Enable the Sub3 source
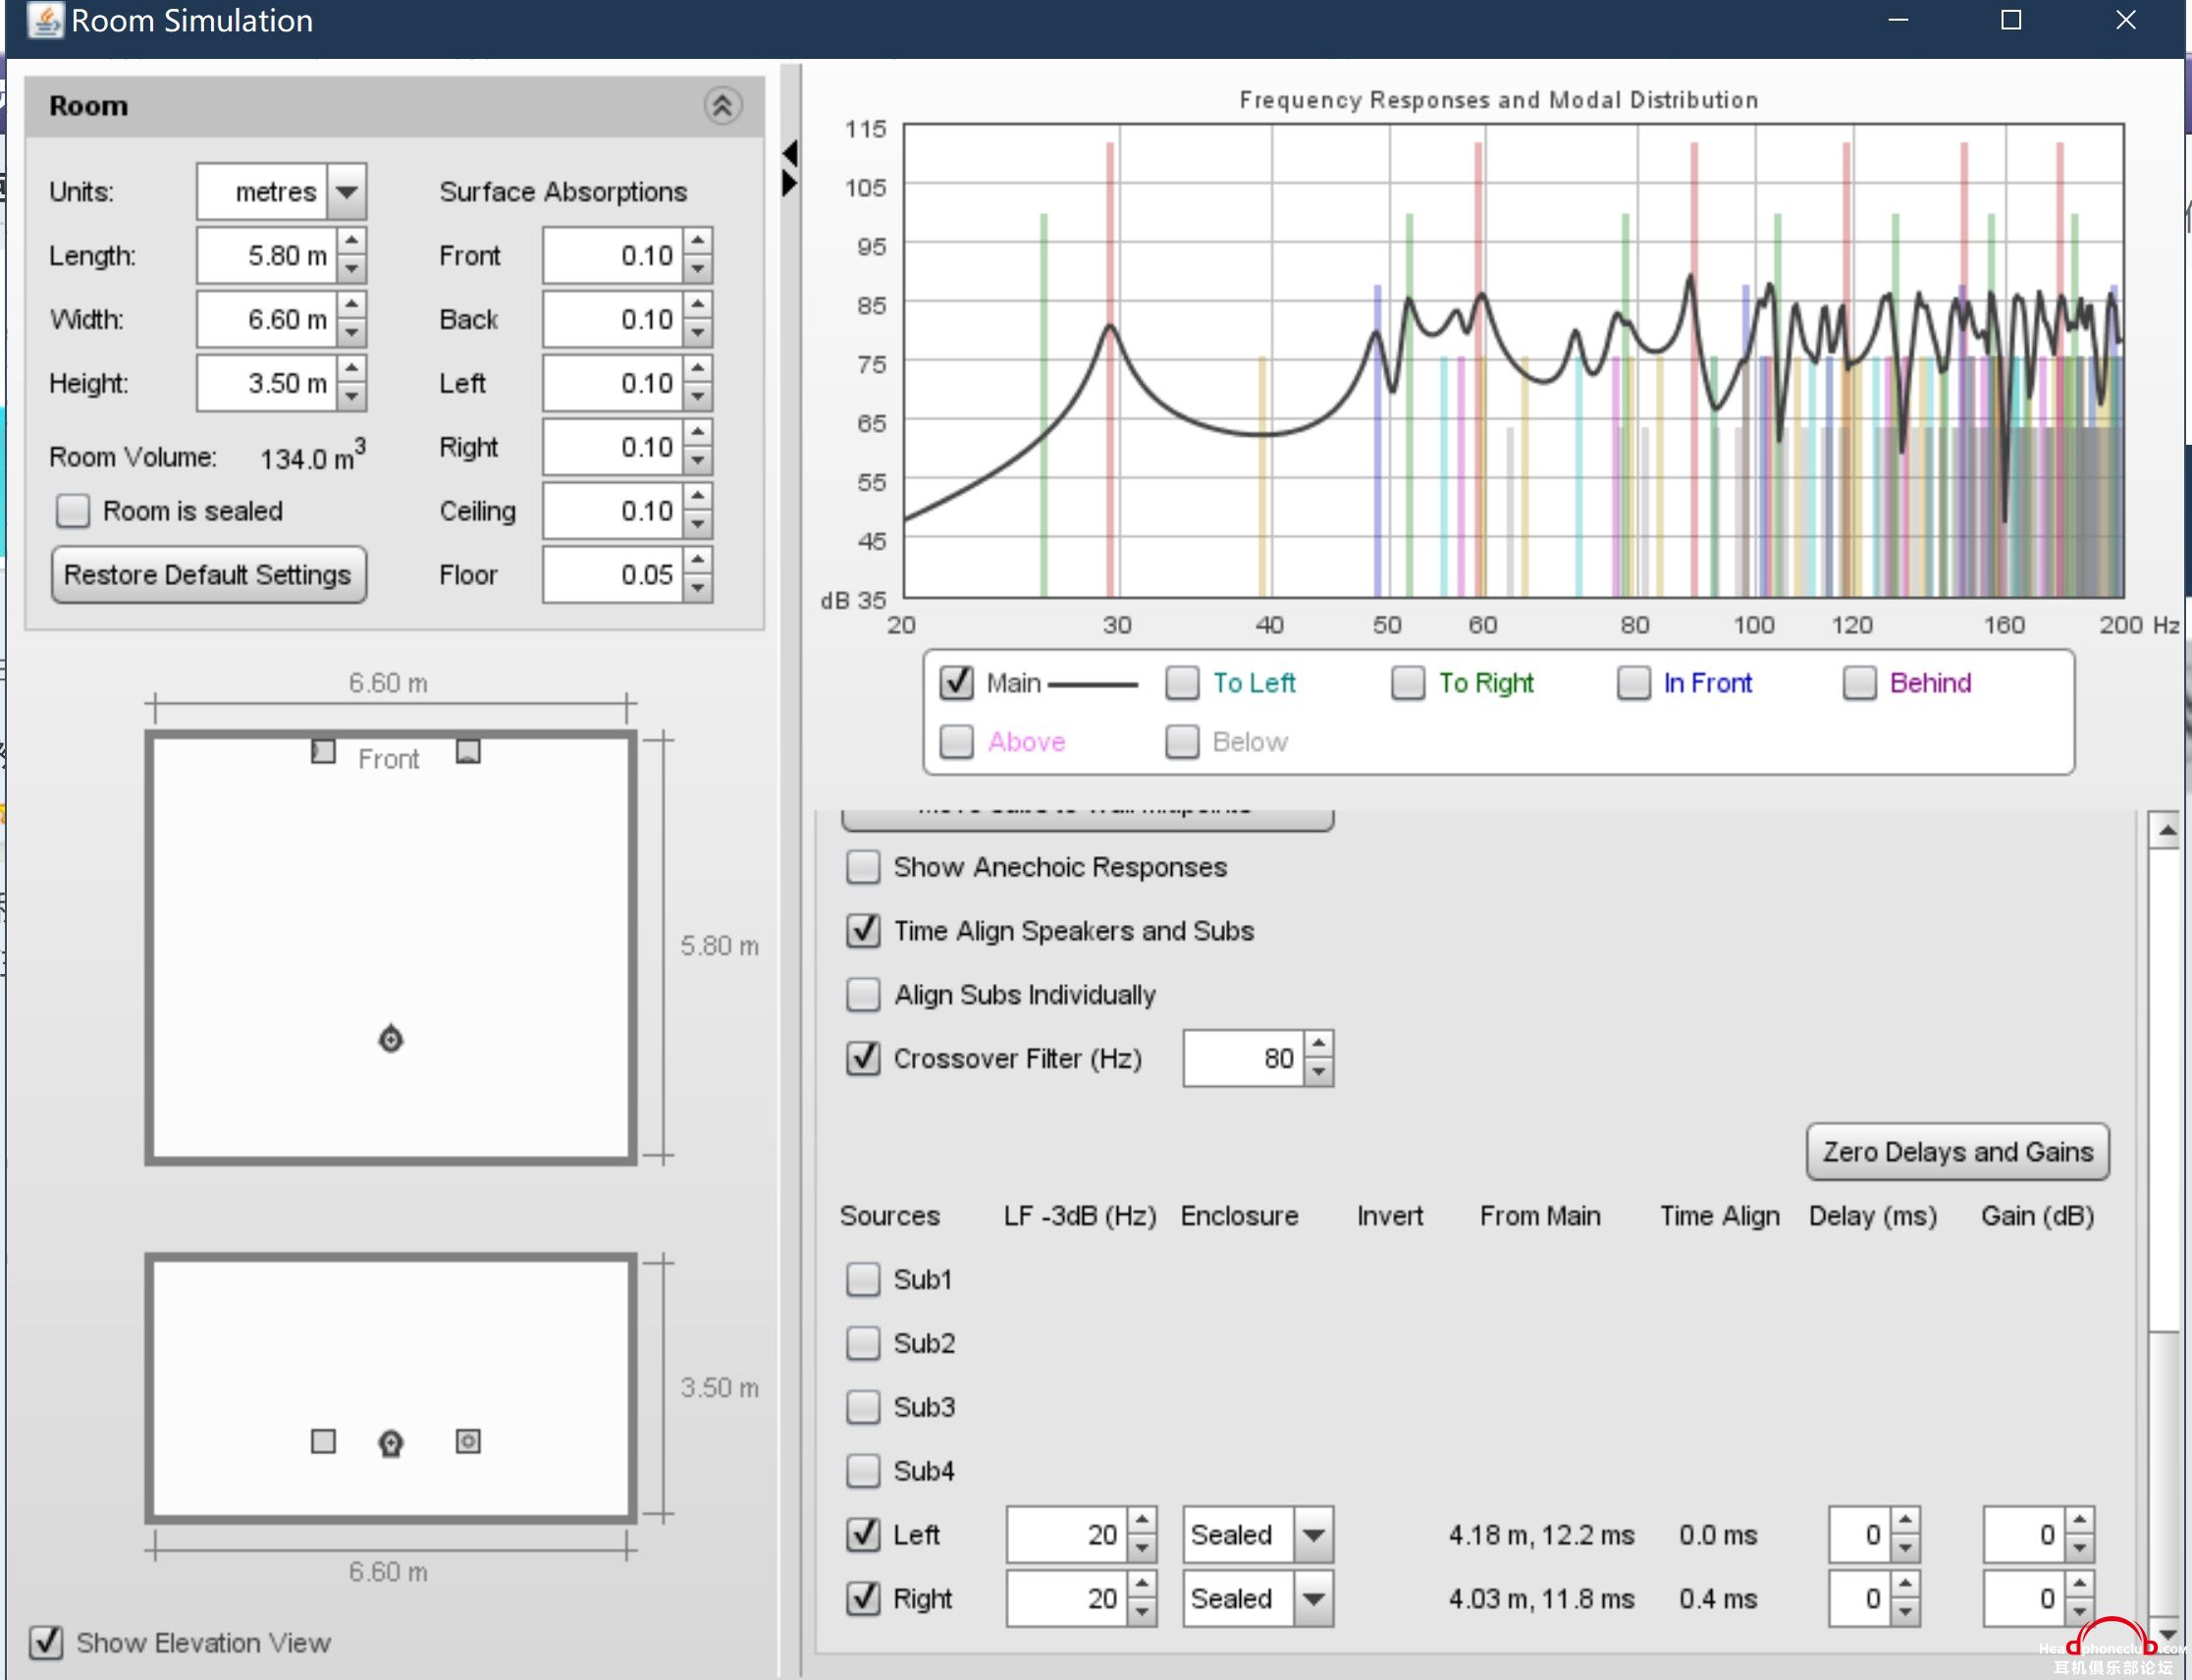Viewport: 2192px width, 1680px height. point(864,1407)
